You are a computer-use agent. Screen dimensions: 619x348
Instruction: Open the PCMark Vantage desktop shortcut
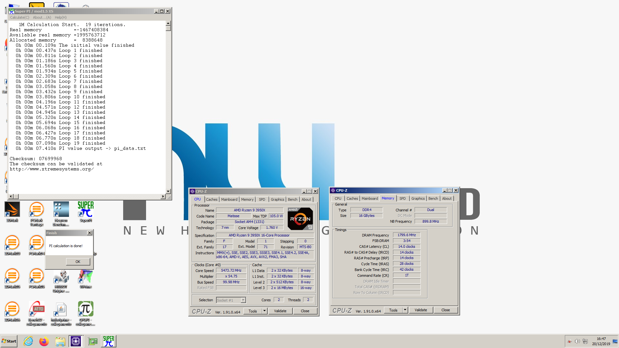(37, 213)
